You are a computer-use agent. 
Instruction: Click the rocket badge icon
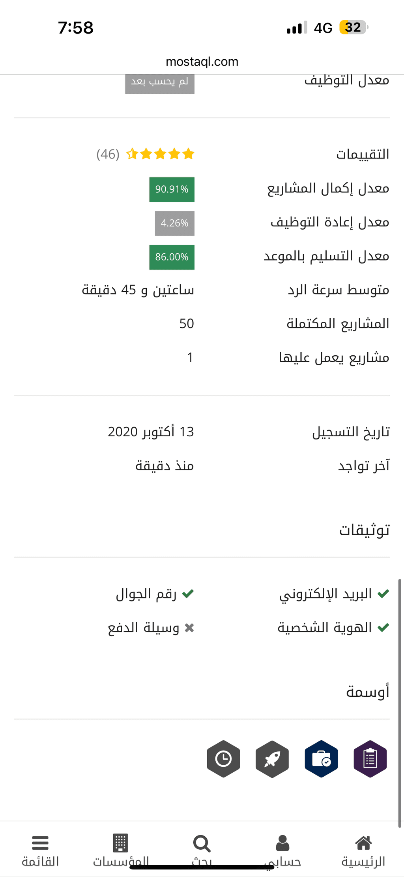tap(272, 759)
